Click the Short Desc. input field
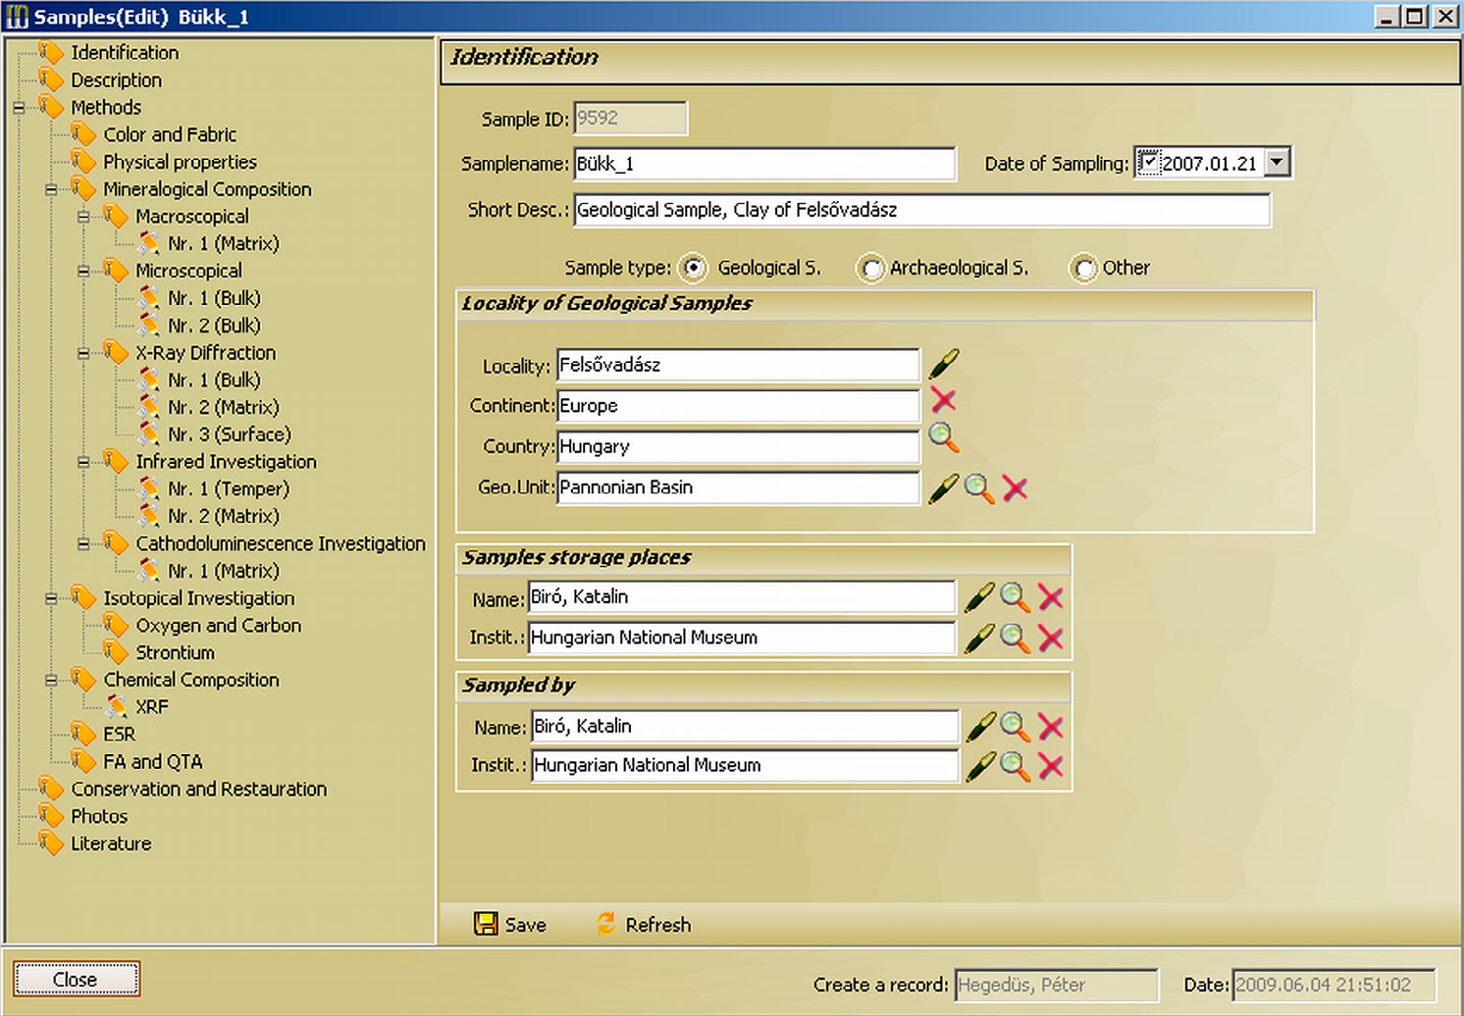This screenshot has height=1016, width=1464. pos(922,210)
